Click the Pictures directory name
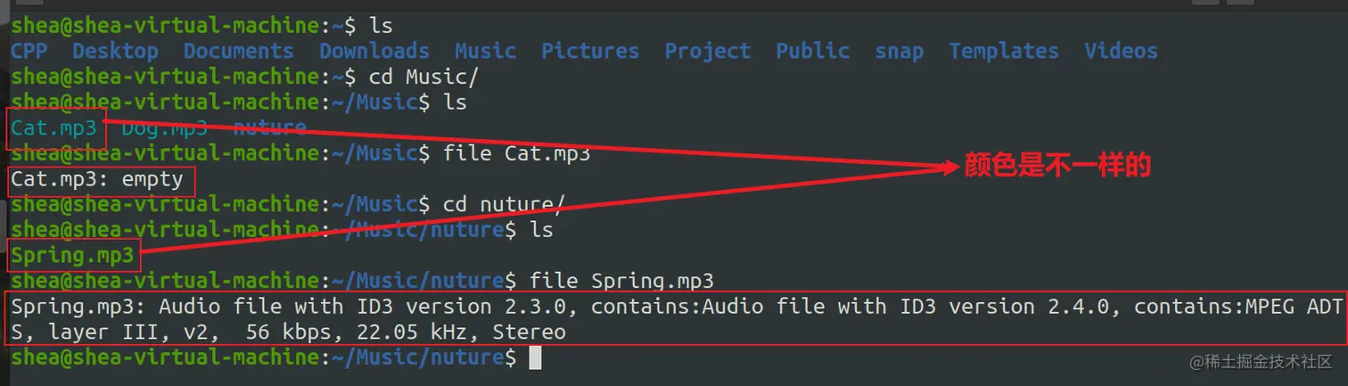Screen dimensions: 1348x386 coord(590,51)
